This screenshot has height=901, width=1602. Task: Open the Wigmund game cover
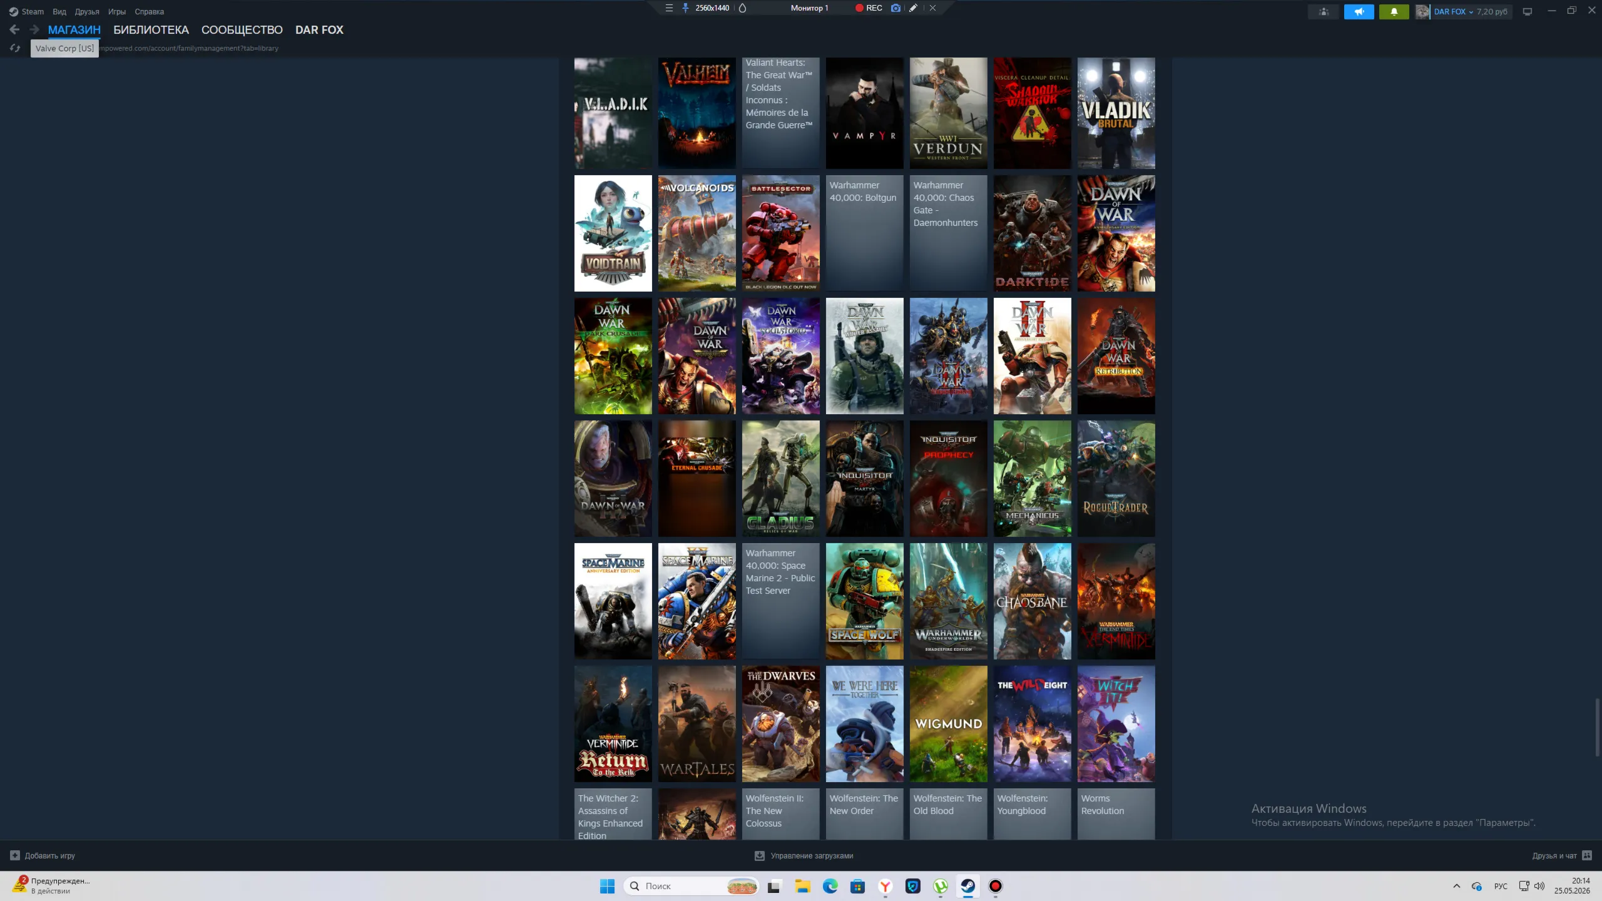[949, 724]
